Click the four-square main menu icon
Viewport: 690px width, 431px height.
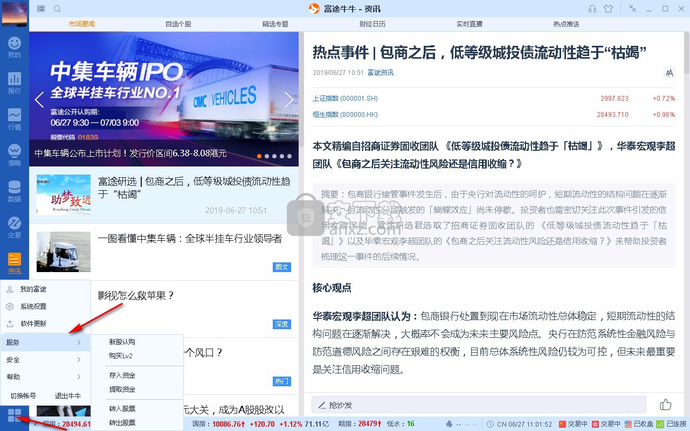15,415
